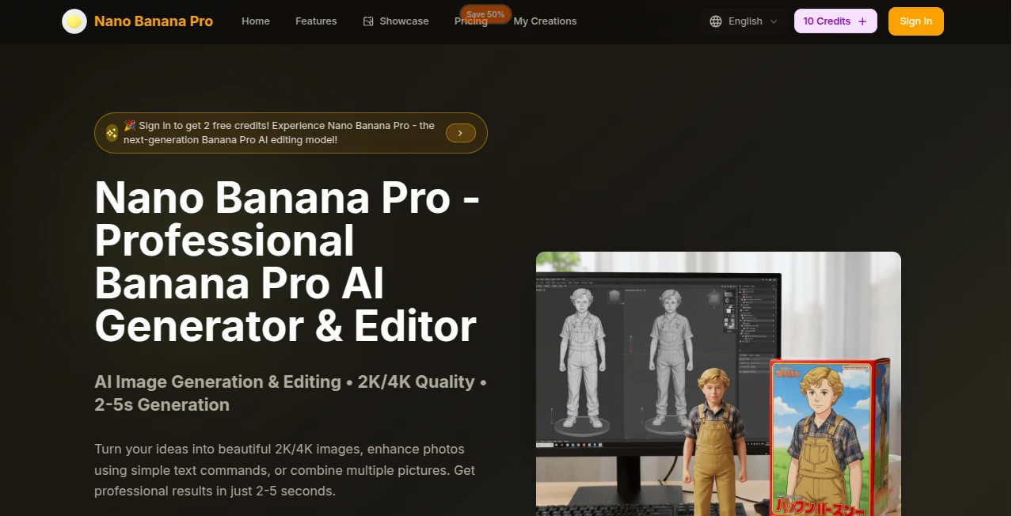Open the English language dropdown

pyautogui.click(x=744, y=21)
